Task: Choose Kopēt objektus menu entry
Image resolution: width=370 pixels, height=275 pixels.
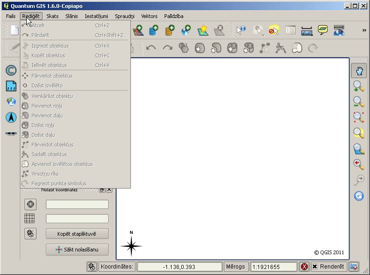Action: (75, 55)
